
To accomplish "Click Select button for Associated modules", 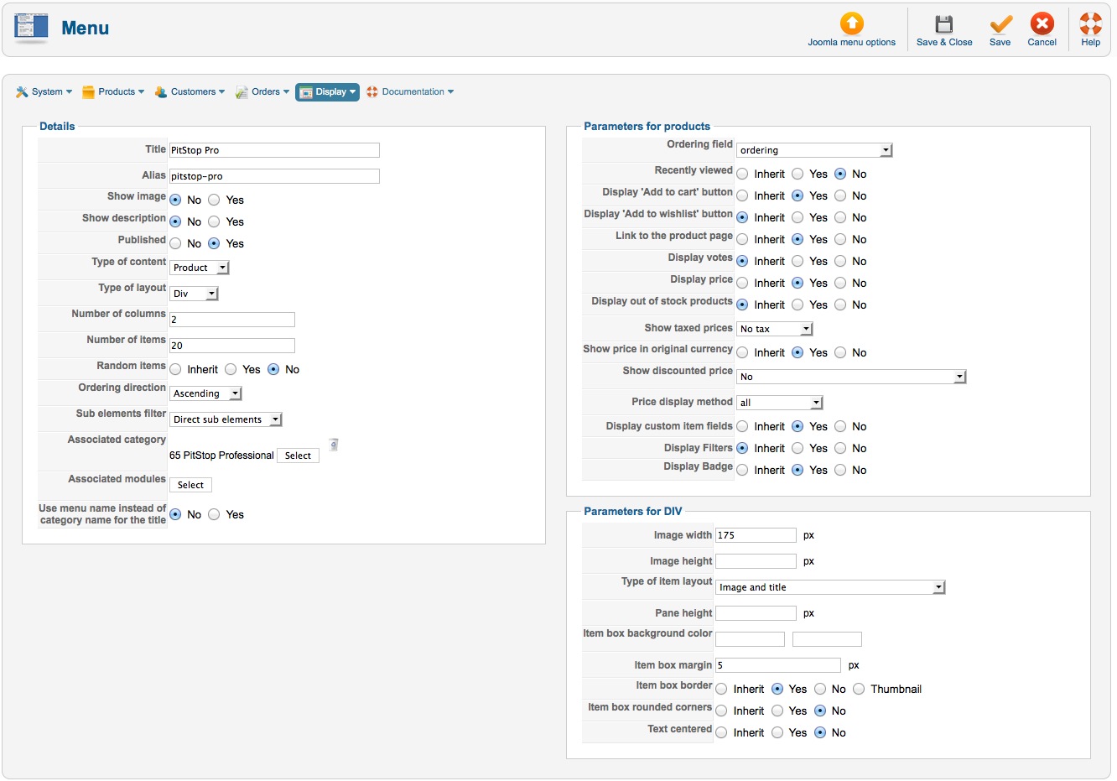I will point(190,485).
